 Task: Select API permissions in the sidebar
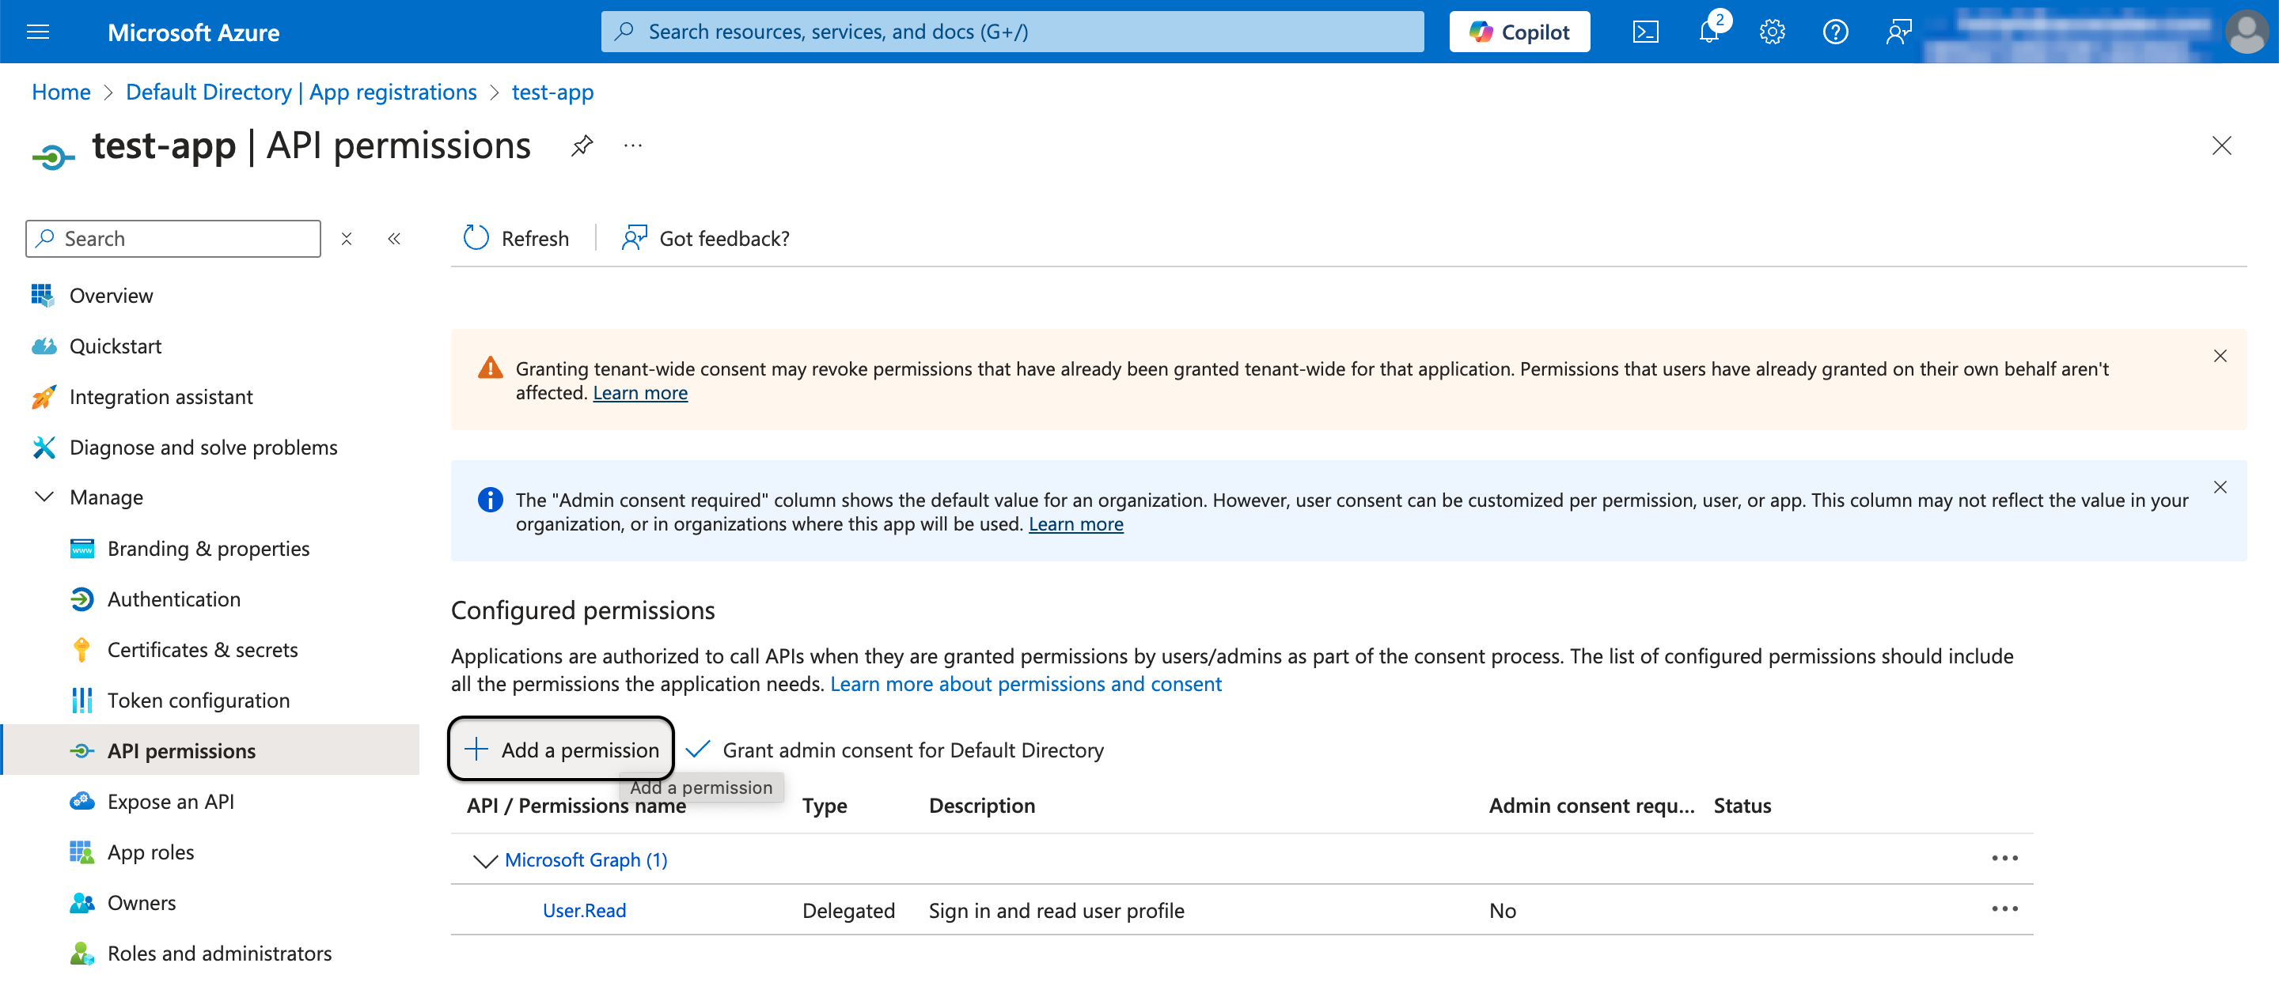(x=210, y=750)
